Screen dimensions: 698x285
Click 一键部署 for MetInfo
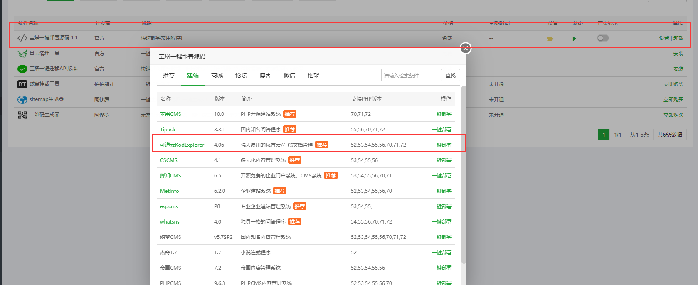pyautogui.click(x=442, y=191)
